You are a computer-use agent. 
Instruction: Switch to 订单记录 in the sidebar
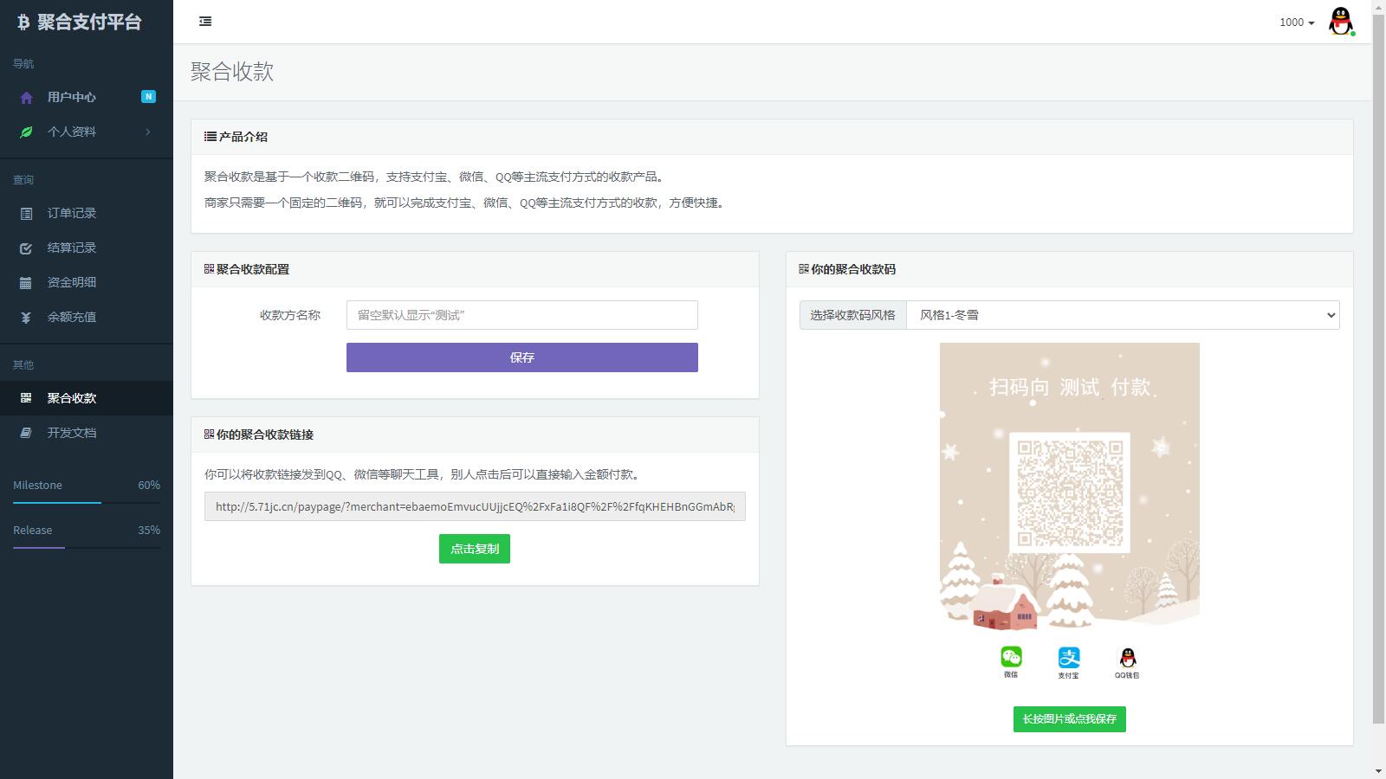point(72,213)
